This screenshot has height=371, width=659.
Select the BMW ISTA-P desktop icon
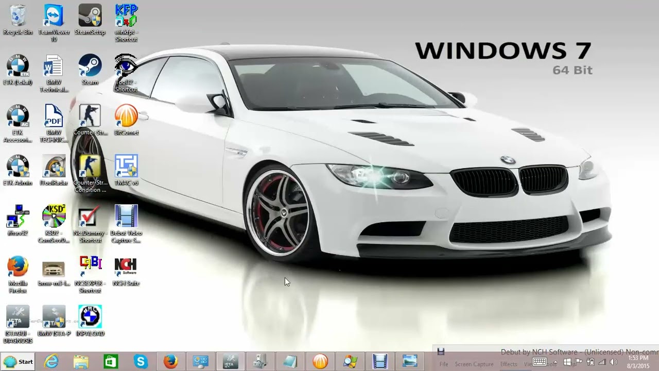pos(54,321)
